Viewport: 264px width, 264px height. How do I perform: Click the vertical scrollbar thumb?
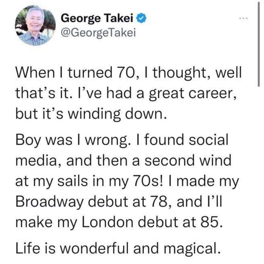[259, 44]
